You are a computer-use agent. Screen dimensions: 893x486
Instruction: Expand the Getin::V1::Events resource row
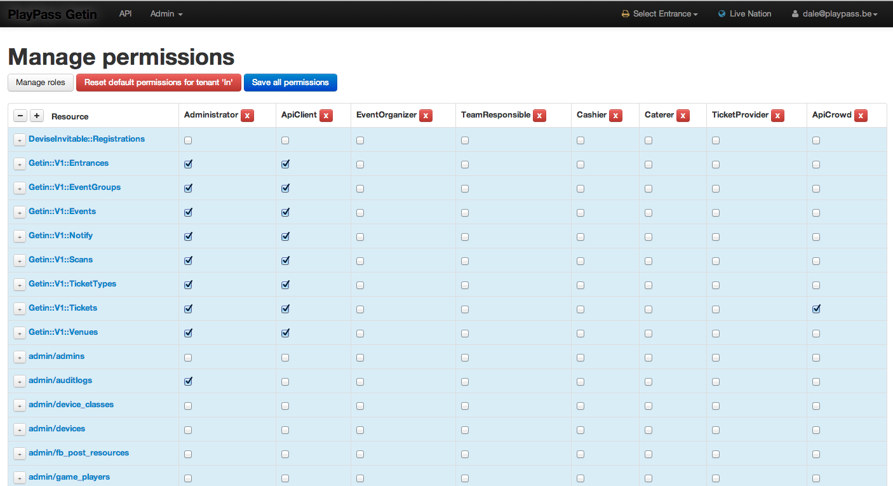pyautogui.click(x=20, y=212)
